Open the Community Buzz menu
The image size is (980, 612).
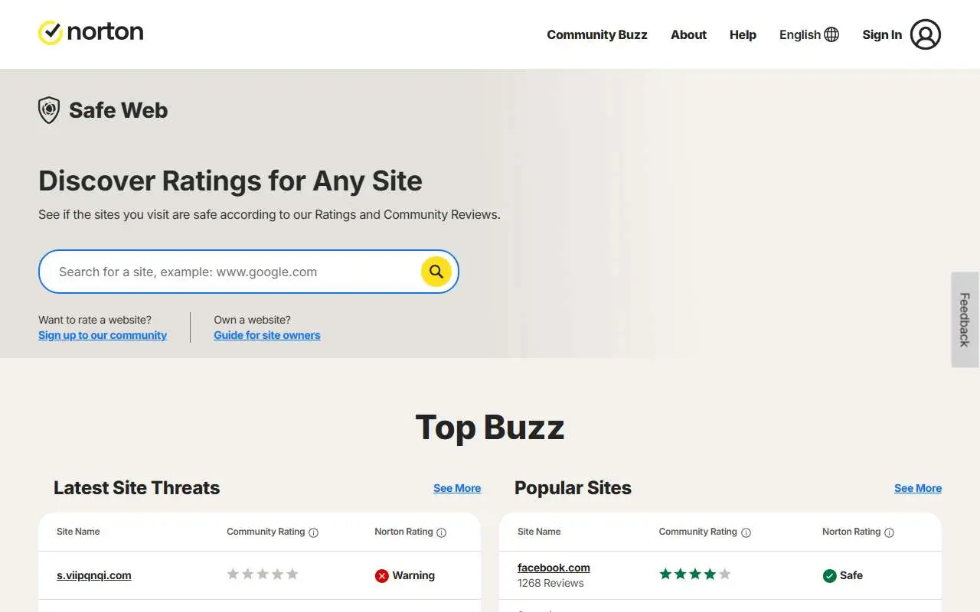[597, 34]
